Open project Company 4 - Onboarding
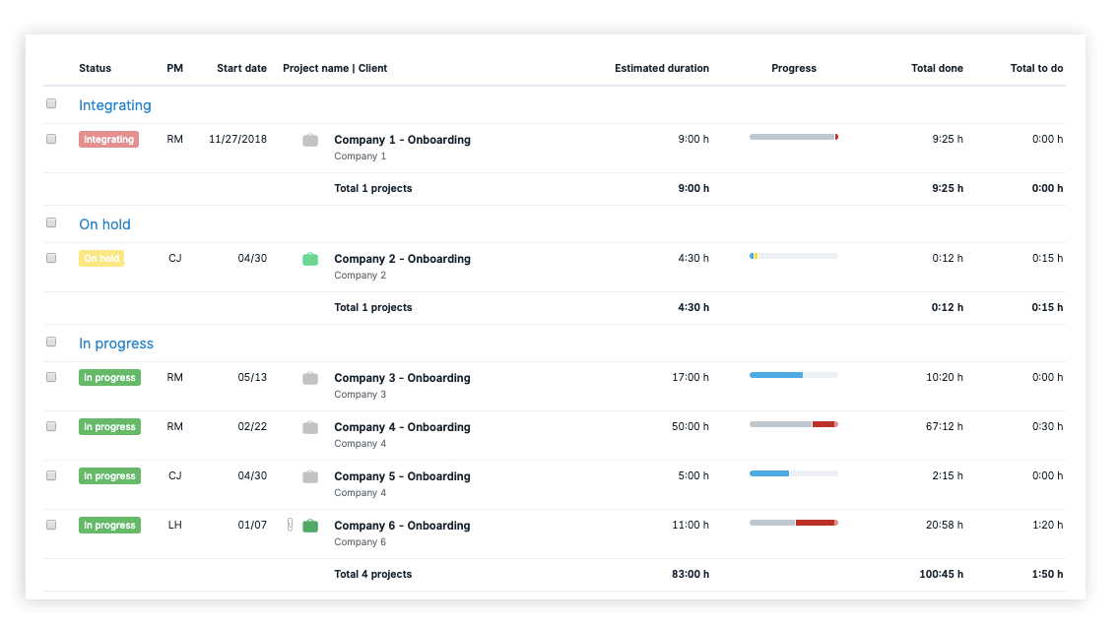 click(x=403, y=427)
